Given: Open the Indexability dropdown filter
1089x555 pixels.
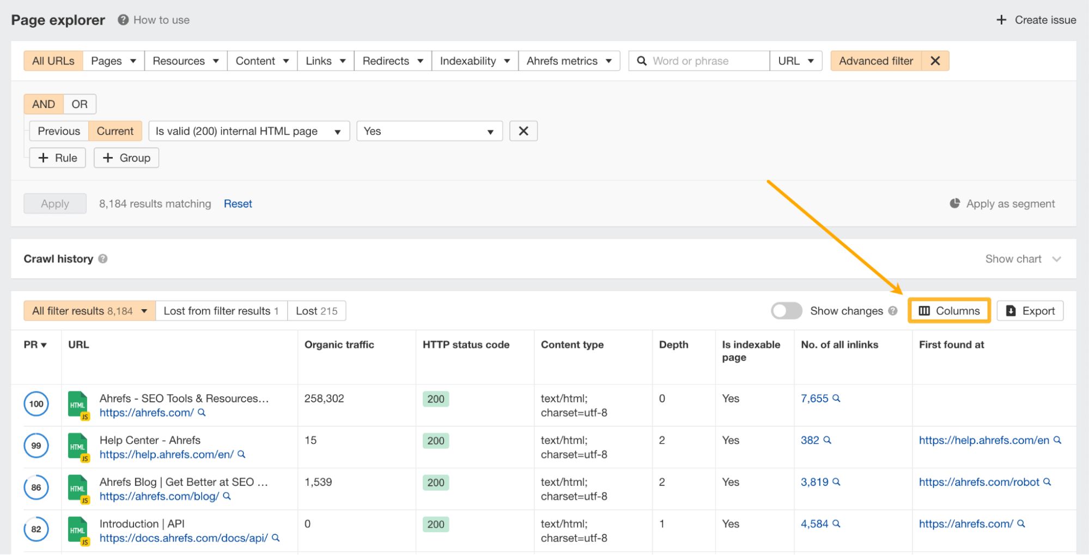Looking at the screenshot, I should click(x=475, y=61).
